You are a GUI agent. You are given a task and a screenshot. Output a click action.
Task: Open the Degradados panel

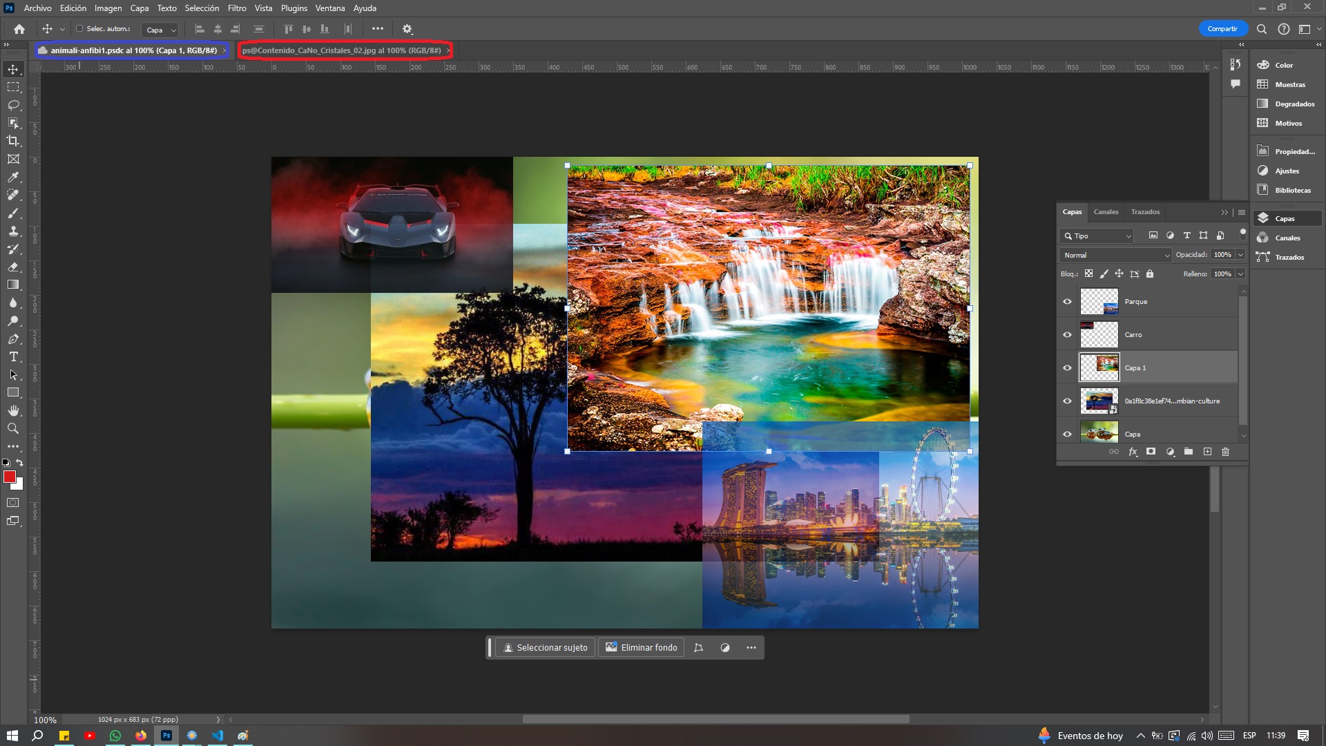pyautogui.click(x=1289, y=104)
